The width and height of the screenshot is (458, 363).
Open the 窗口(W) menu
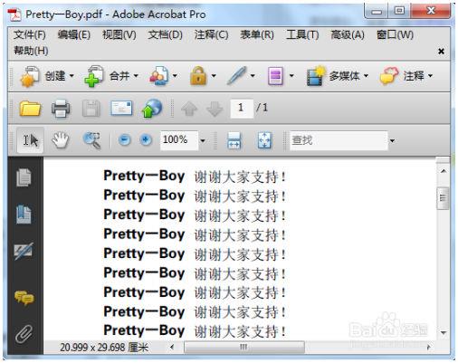pyautogui.click(x=395, y=35)
